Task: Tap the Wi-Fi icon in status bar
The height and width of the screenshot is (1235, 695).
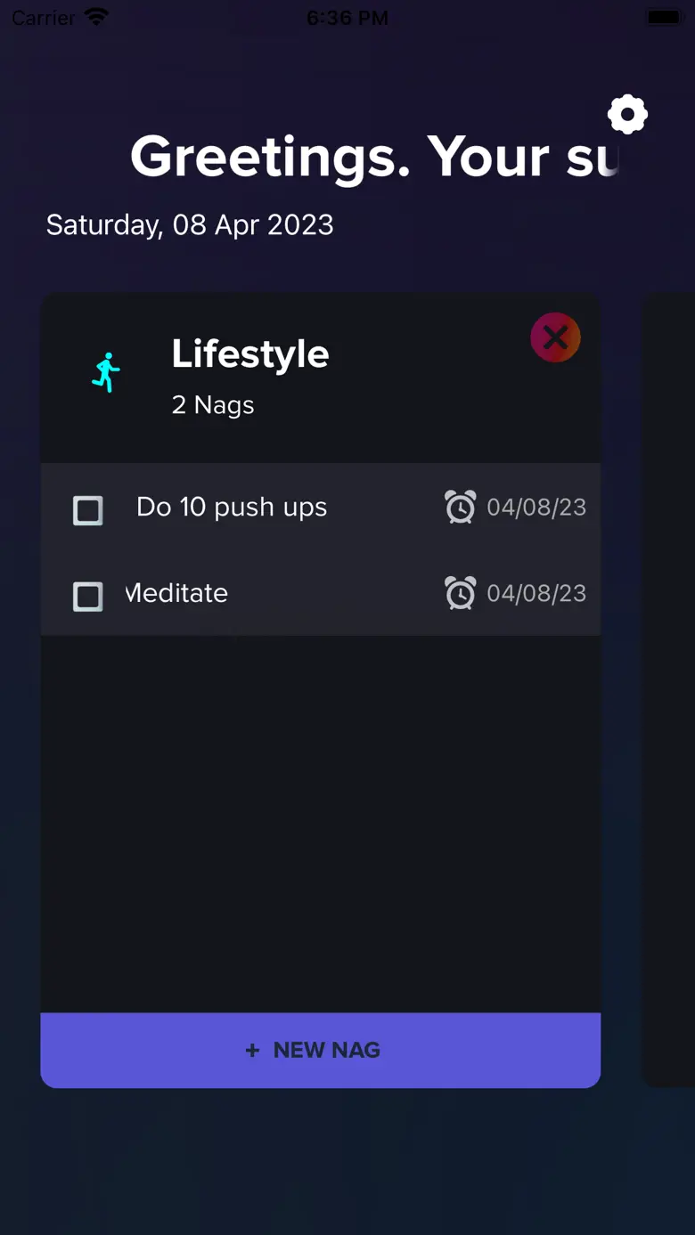Action: [95, 18]
